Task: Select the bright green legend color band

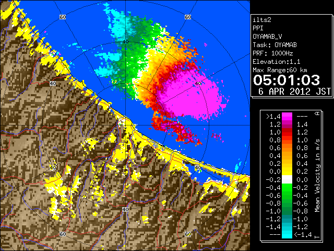Action: coord(287,187)
